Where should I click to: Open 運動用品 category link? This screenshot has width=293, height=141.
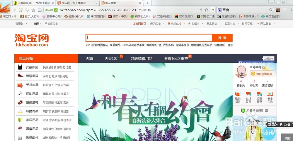click(32, 94)
